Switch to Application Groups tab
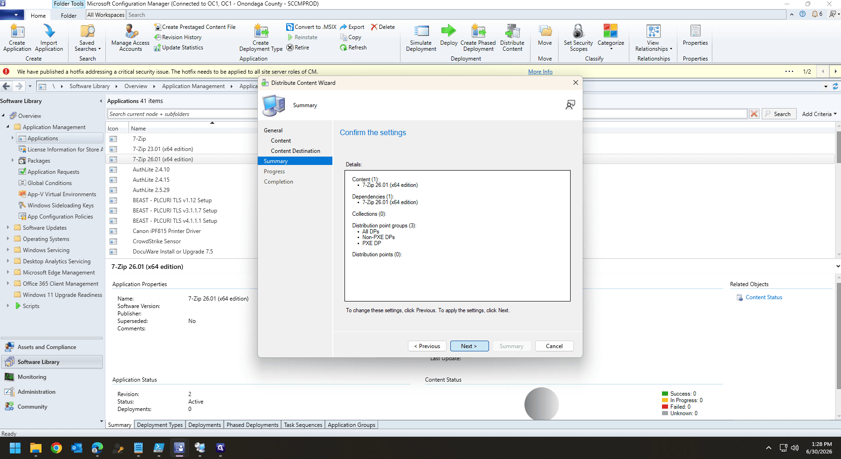 tap(352, 425)
